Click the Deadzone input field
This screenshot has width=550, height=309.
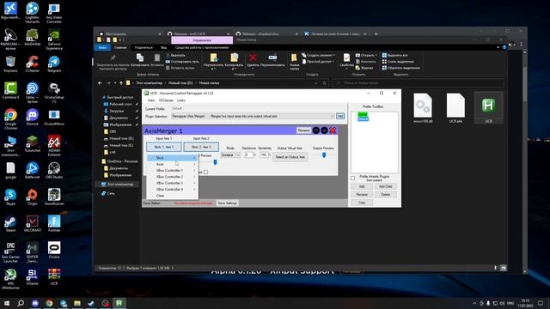pos(248,154)
